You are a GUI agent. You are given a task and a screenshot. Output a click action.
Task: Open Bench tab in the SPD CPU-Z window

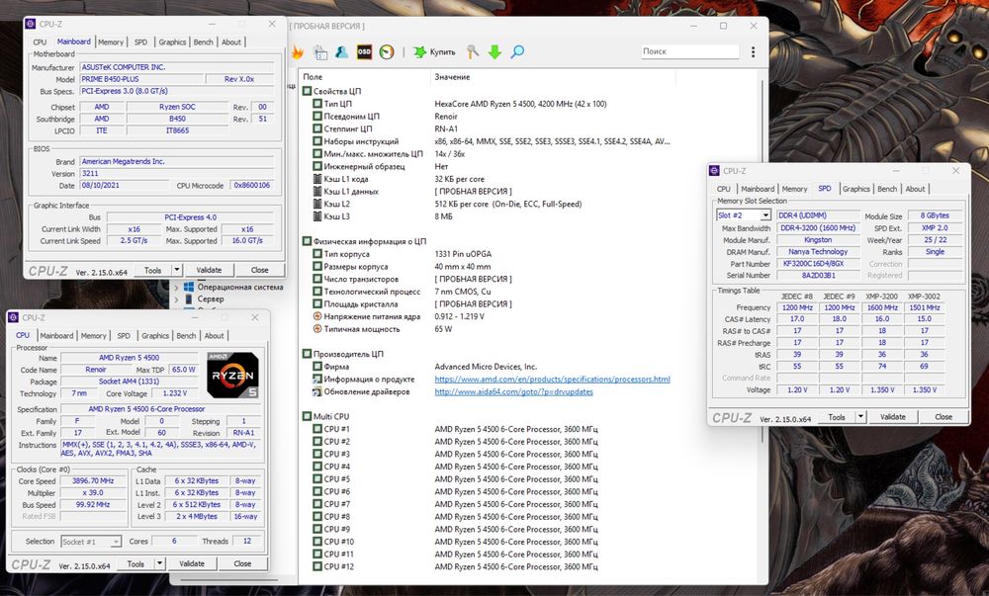tap(887, 189)
